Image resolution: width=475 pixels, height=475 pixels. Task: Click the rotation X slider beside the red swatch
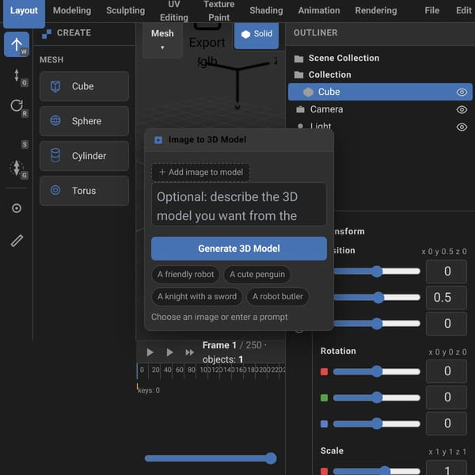pos(377,371)
